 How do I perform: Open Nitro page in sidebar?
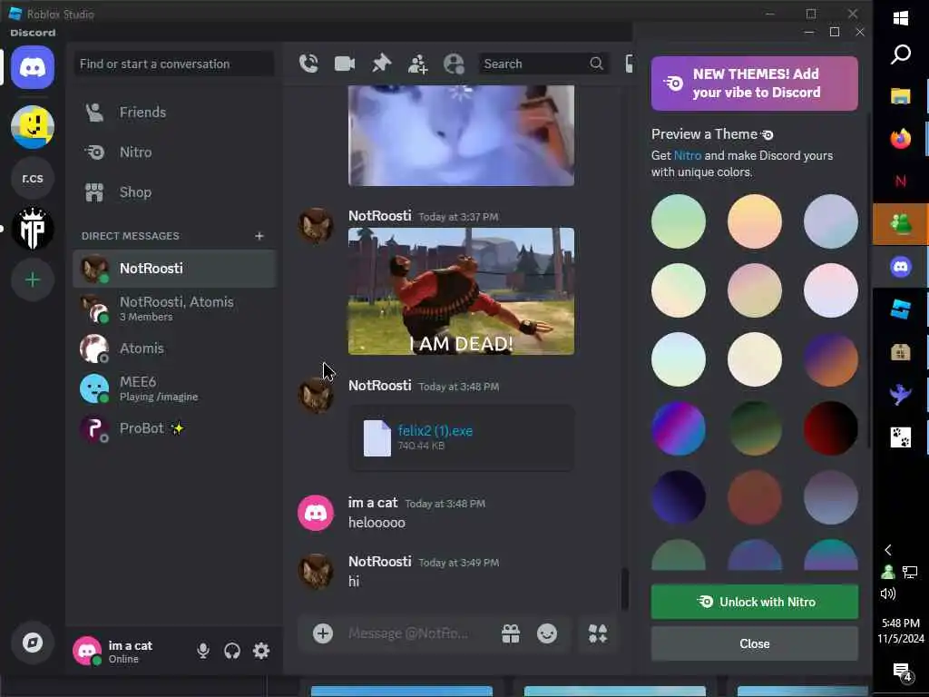click(174, 152)
